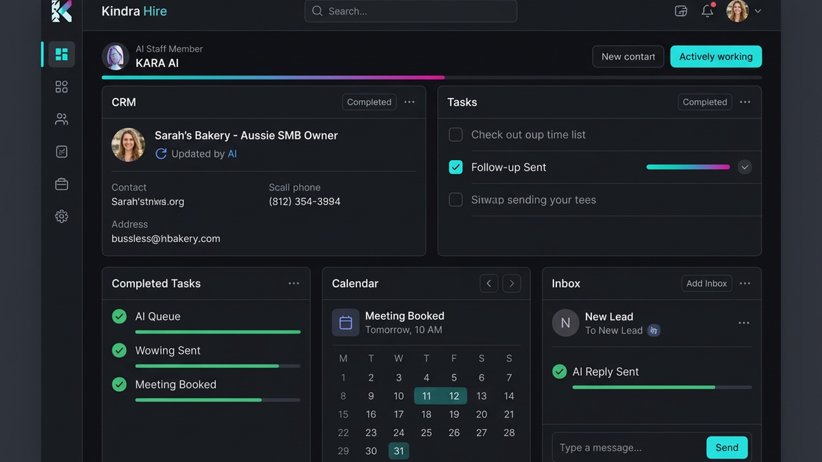Tick the Siwap sending your tees checkbox
The width and height of the screenshot is (822, 462).
point(456,200)
